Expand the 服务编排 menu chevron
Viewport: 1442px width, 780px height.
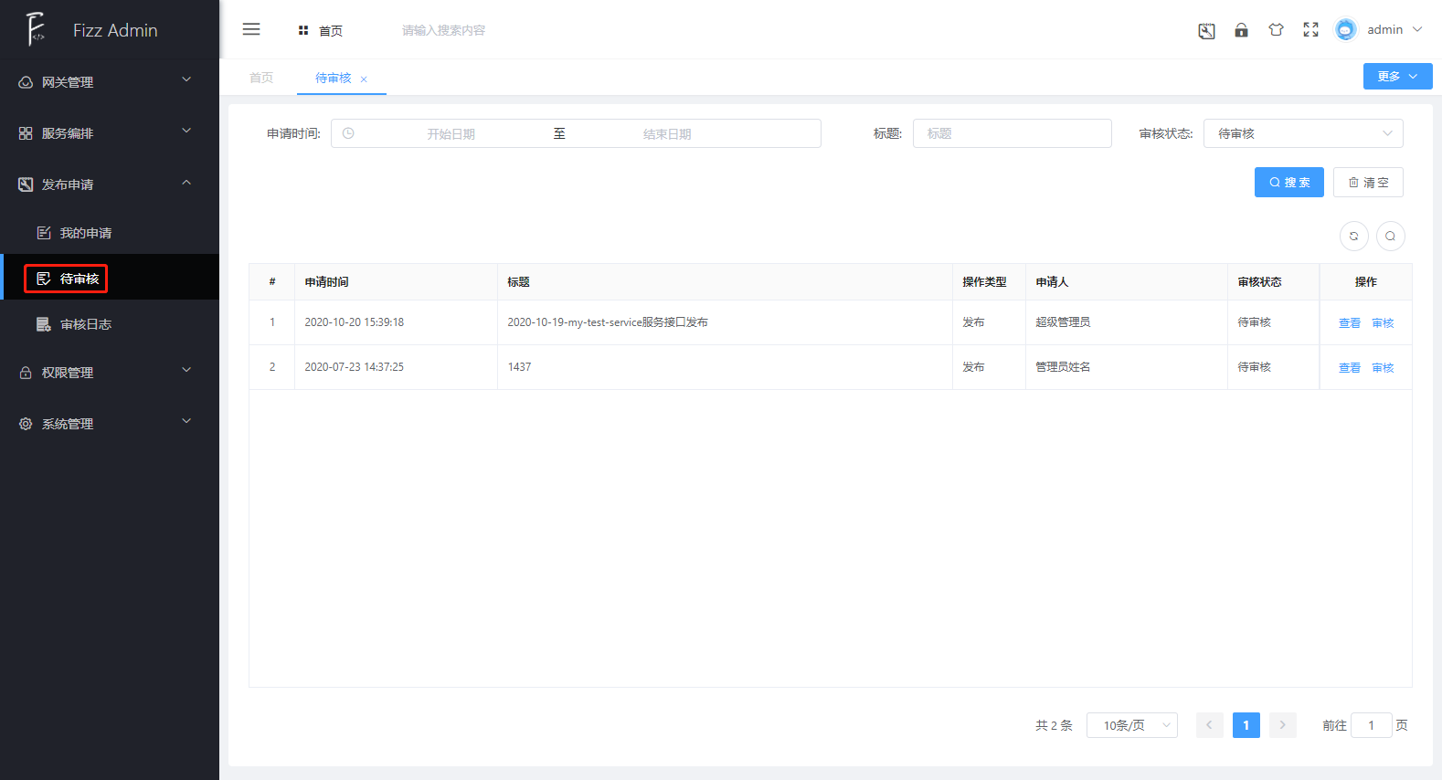tap(186, 131)
